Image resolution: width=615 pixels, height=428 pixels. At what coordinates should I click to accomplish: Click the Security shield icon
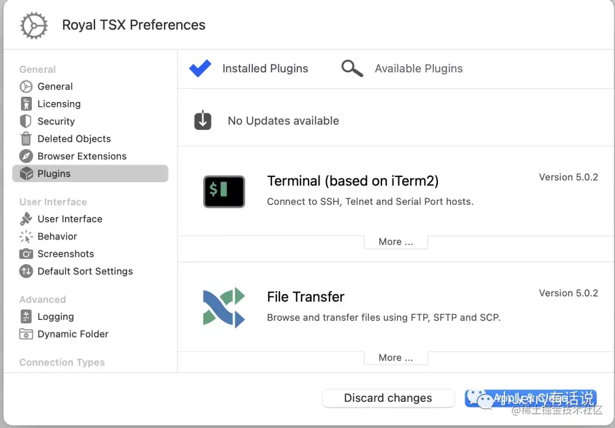[x=26, y=121]
